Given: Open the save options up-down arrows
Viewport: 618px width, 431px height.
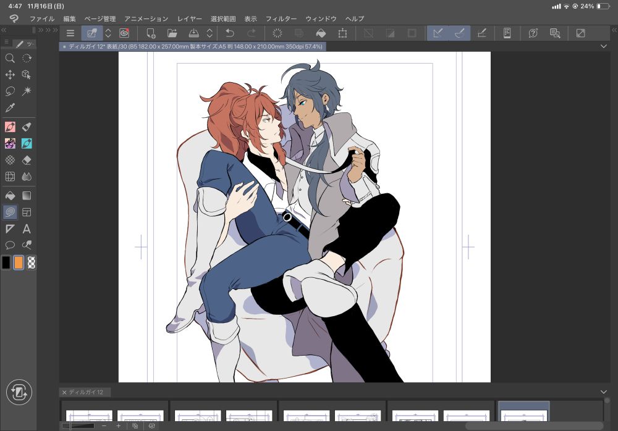Looking at the screenshot, I should click(210, 33).
